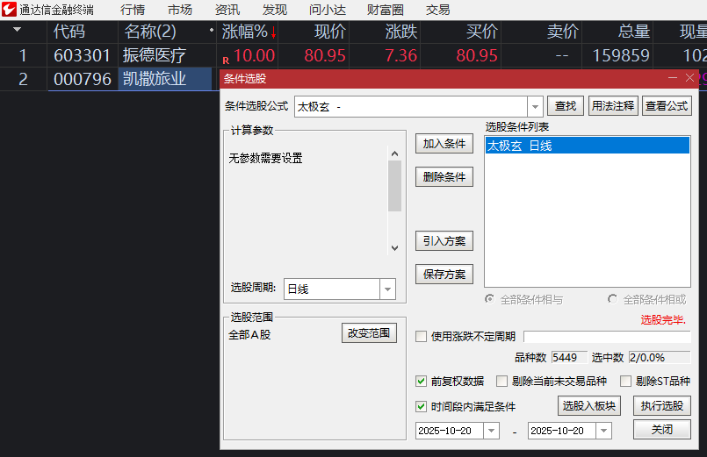The image size is (707, 457).
Task: Click the red 选股完毕 status text
Action: click(663, 319)
